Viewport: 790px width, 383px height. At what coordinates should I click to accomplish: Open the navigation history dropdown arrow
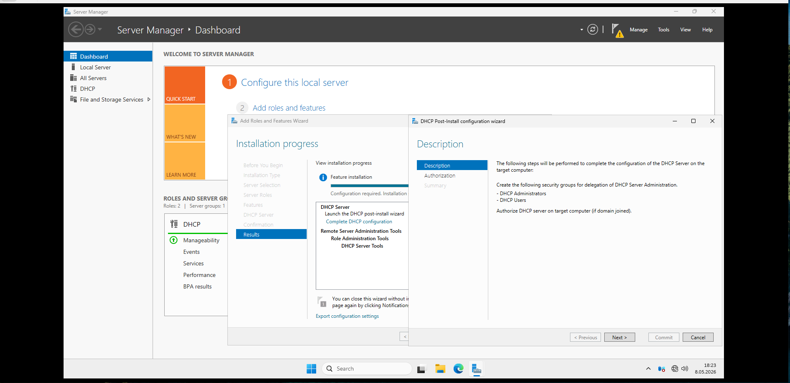[x=100, y=29]
